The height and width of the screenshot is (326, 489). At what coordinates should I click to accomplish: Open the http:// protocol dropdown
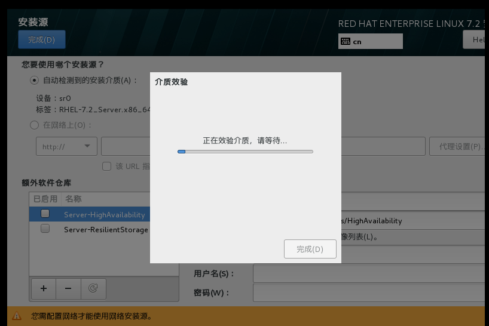click(x=66, y=146)
